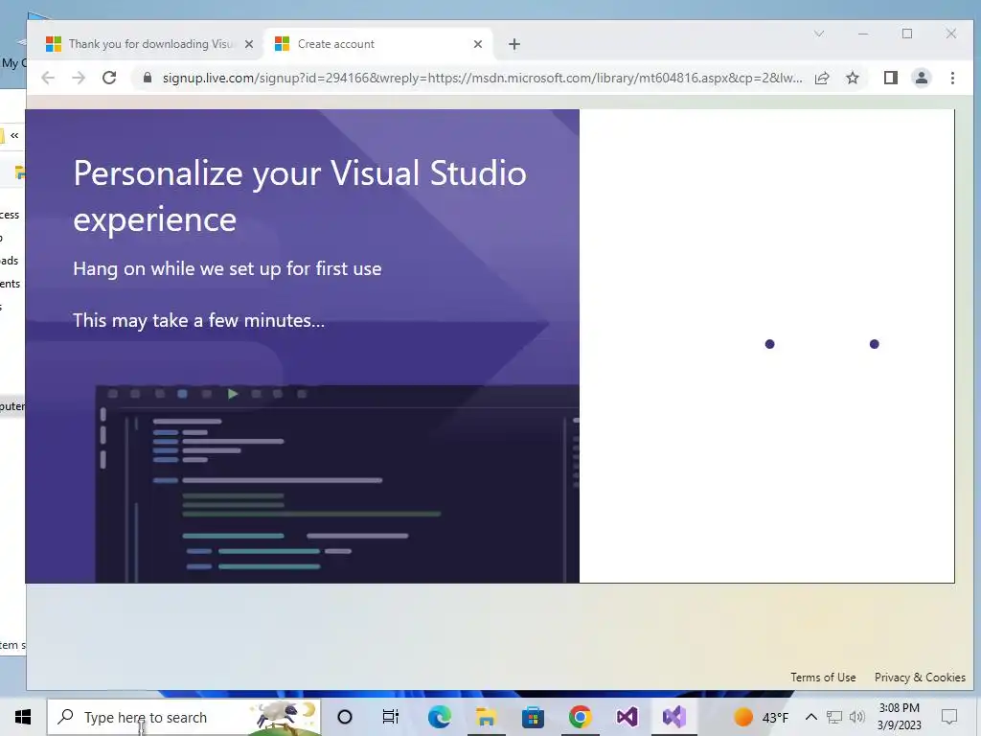Bookmark this page with the star icon

click(x=852, y=78)
